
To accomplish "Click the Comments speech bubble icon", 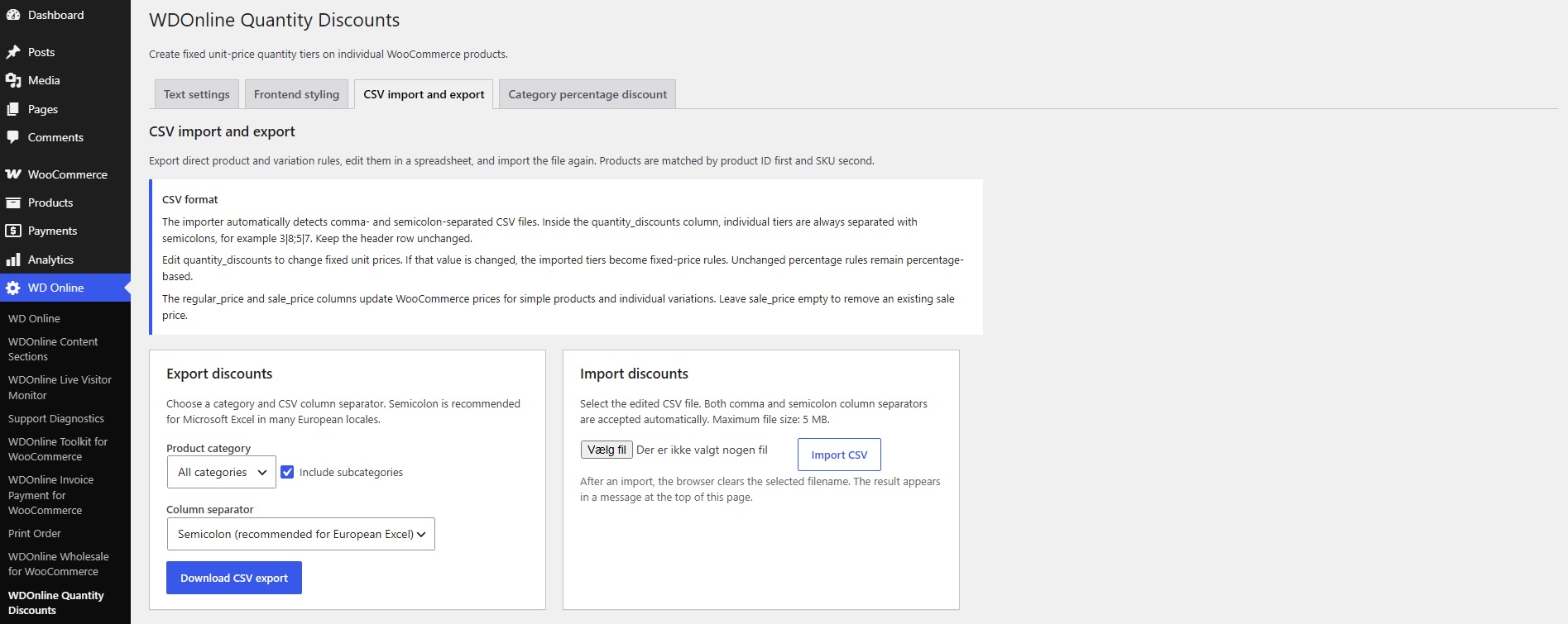I will (13, 137).
